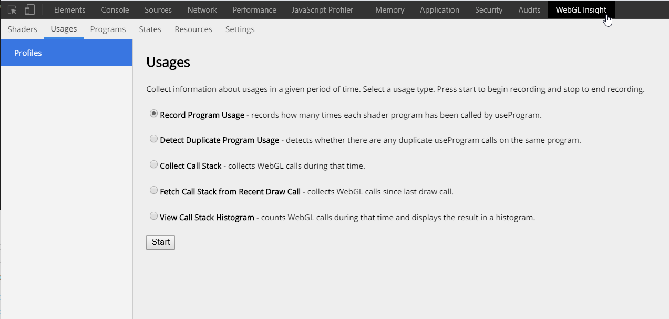Enable the View Call Stack Histogram option
This screenshot has height=319, width=669.
click(x=153, y=216)
